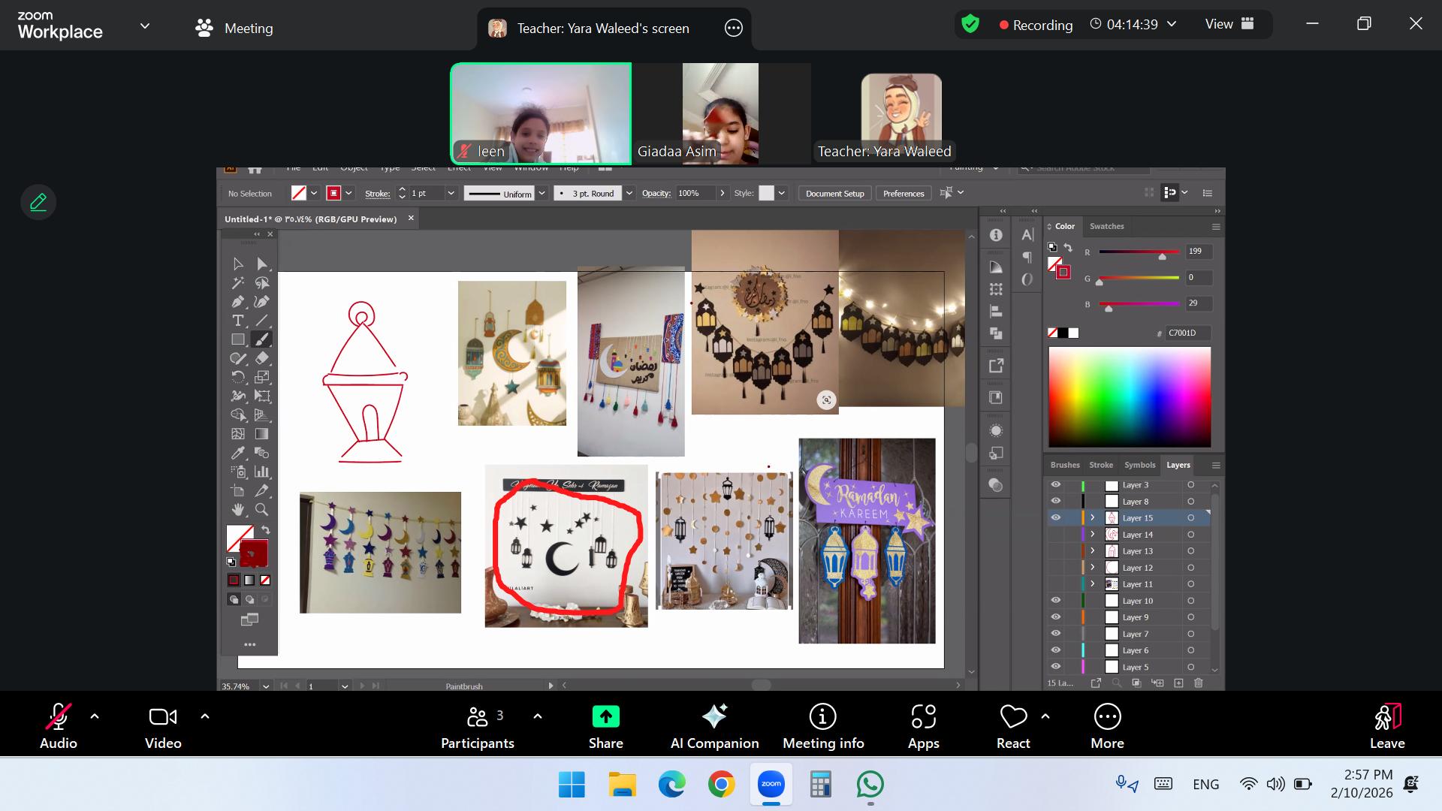Expand Layer 13 contents arrow
1442x811 pixels.
click(x=1093, y=551)
